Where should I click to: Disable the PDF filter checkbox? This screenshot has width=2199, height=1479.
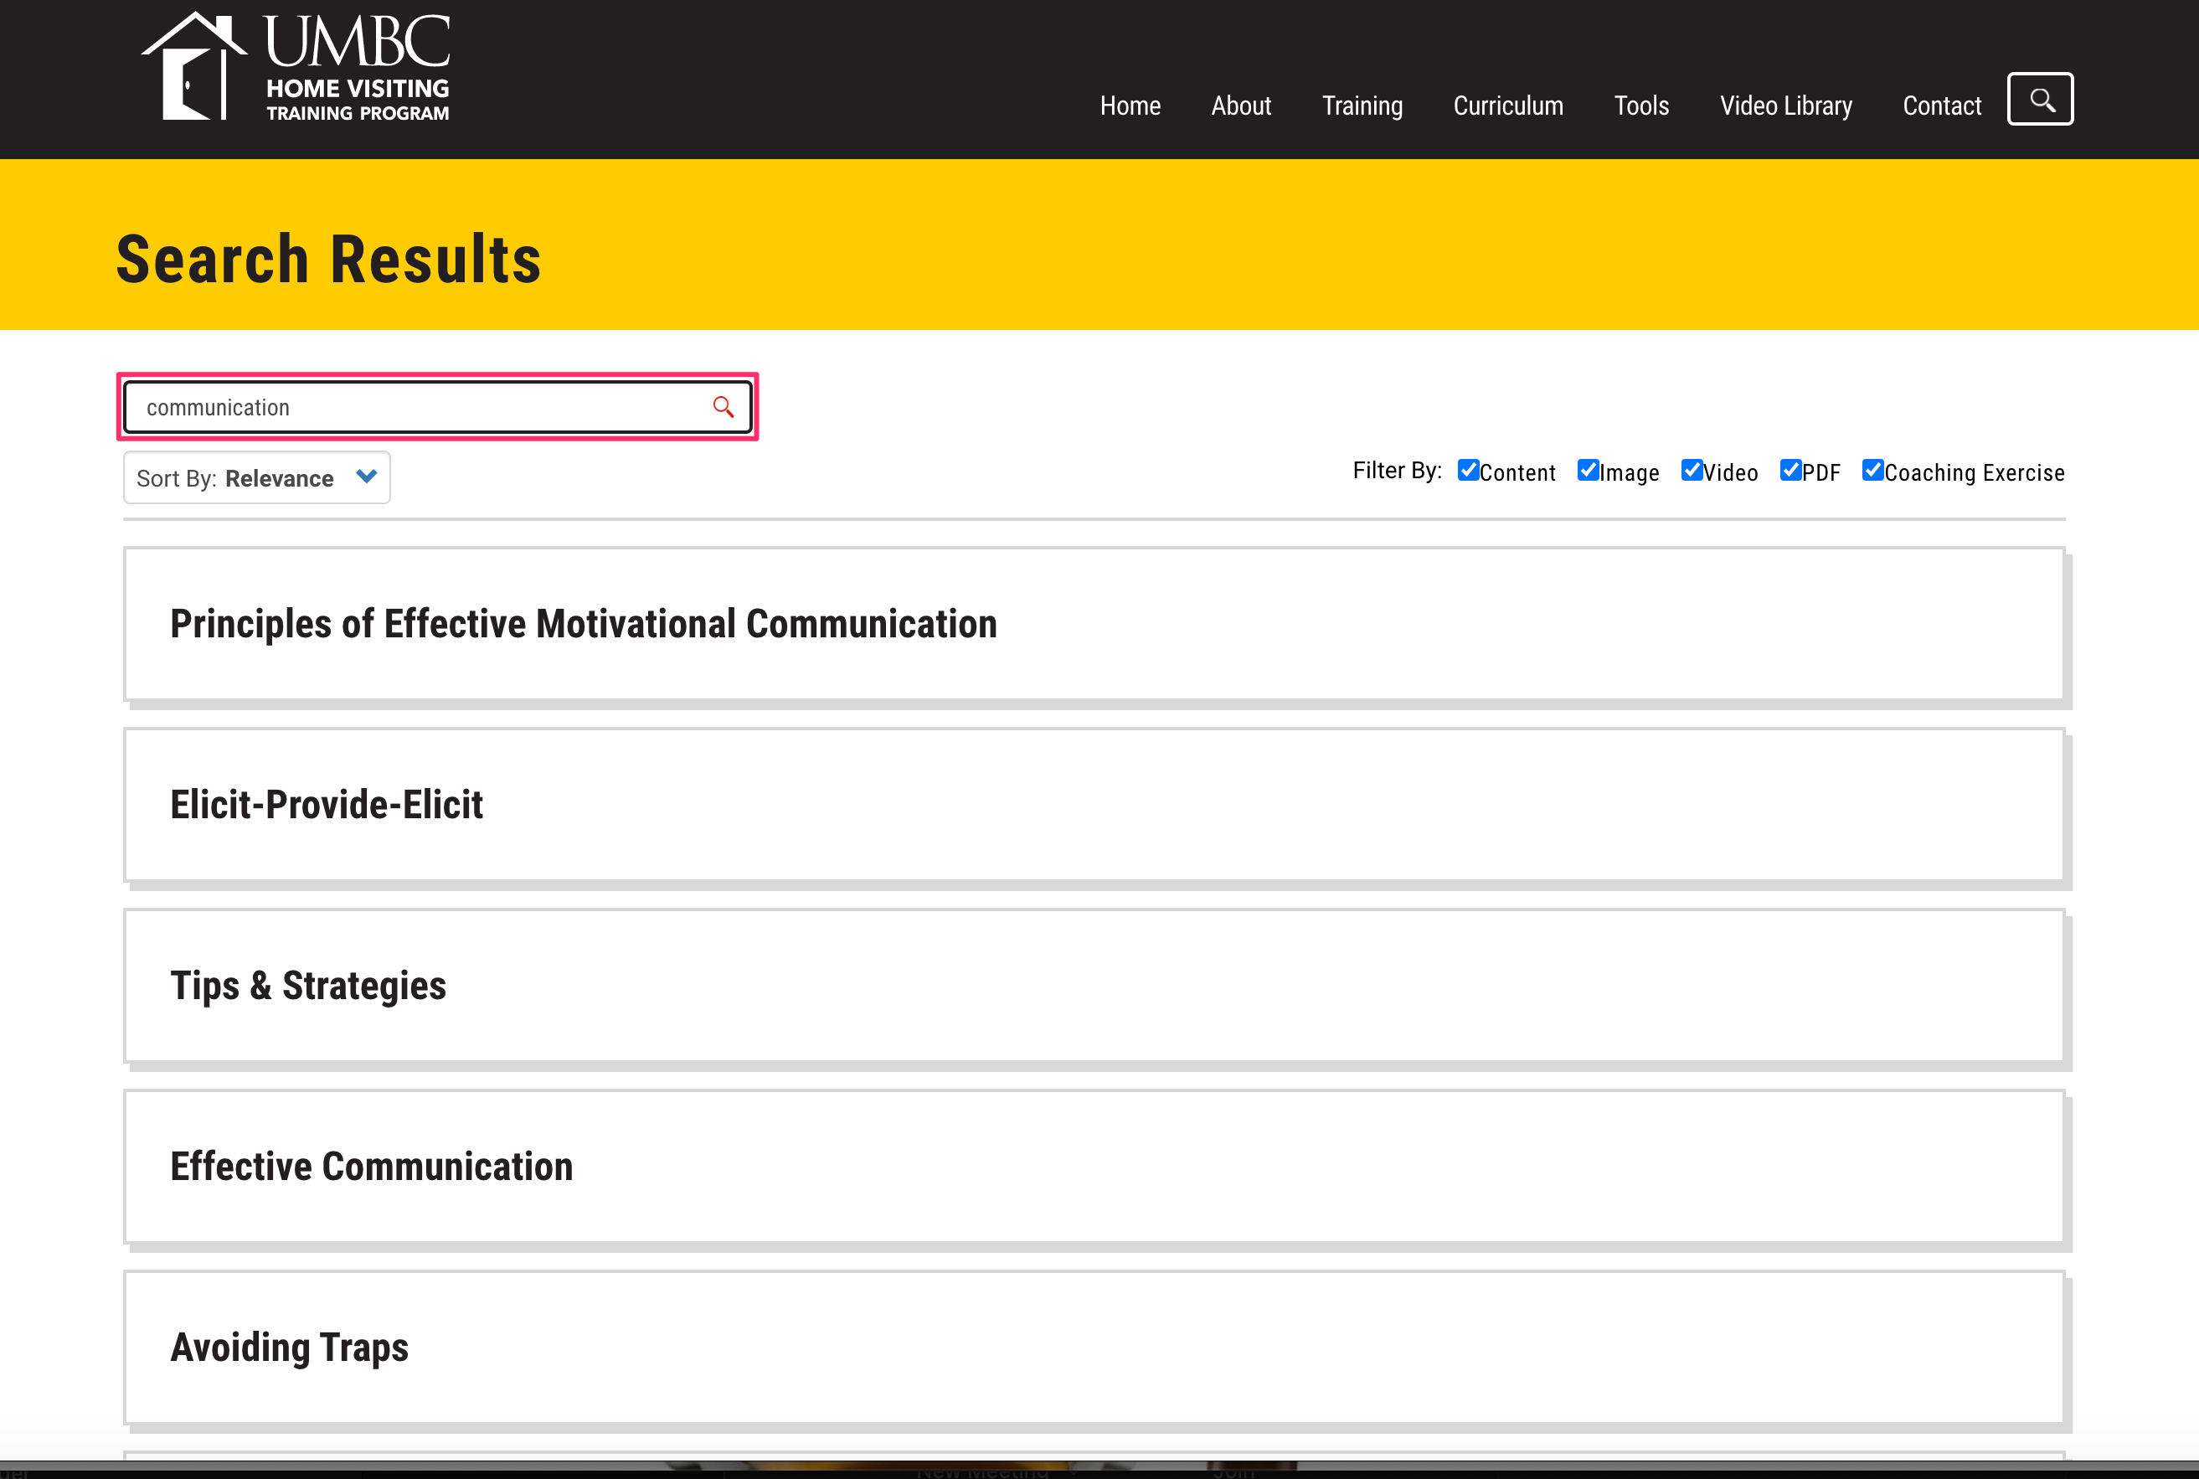click(x=1790, y=471)
